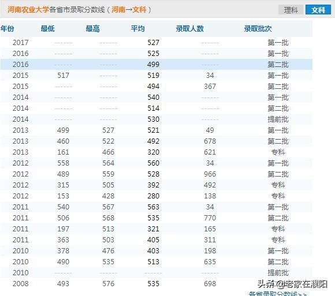335x296 pixels.
Task: Click enrollment count 966 for 2012
Action: (210, 174)
